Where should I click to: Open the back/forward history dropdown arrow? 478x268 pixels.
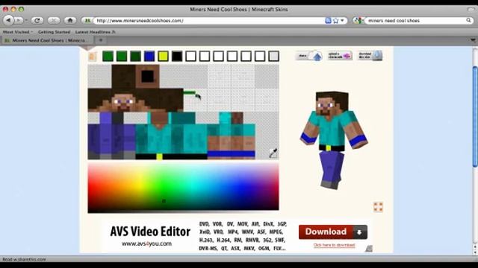[27, 20]
